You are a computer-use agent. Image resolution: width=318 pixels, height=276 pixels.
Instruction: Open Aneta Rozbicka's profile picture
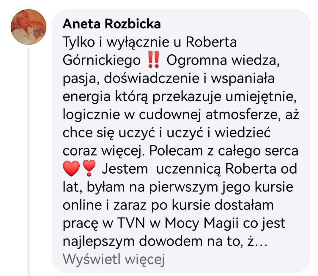(29, 27)
